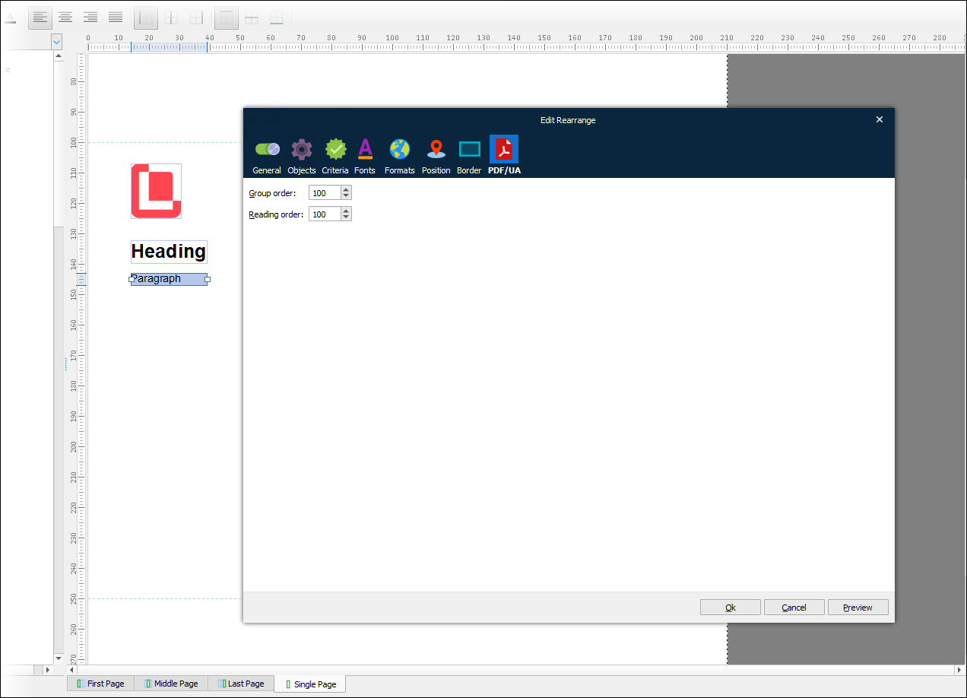Open Preview from the dialog
The image size is (967, 698).
click(858, 608)
